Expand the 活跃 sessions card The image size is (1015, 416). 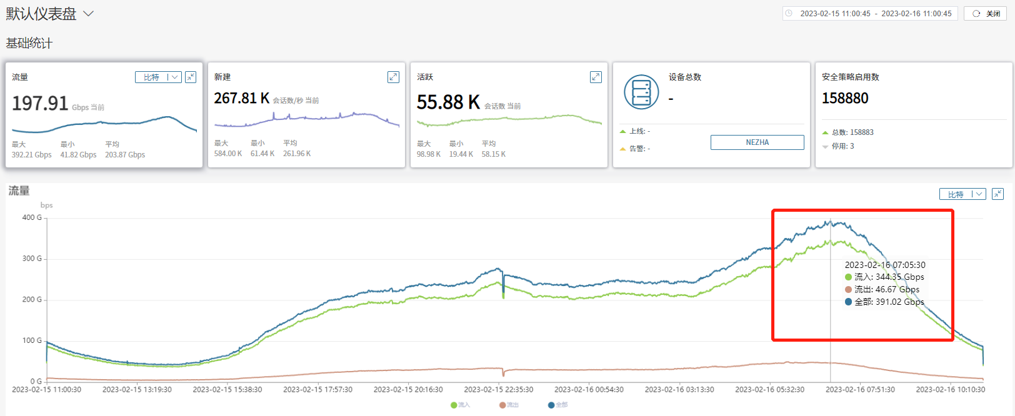[596, 77]
